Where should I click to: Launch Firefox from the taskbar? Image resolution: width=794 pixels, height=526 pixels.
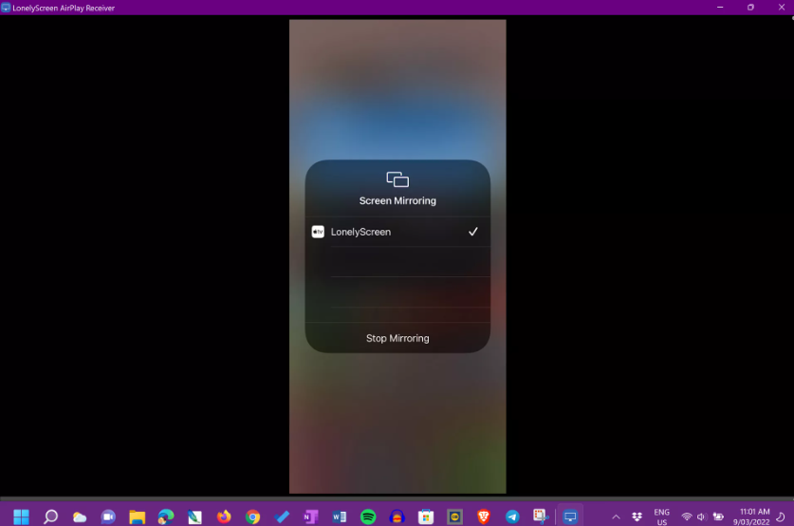[x=224, y=517]
